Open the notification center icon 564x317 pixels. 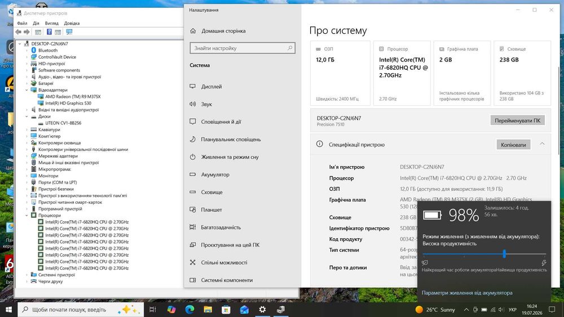coord(552,310)
